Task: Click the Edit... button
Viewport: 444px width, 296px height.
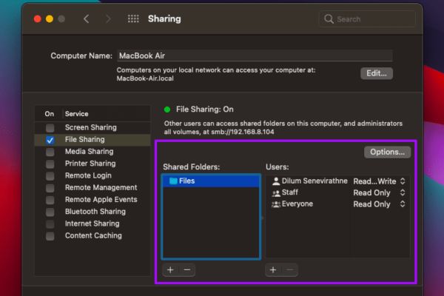Action: coord(377,73)
